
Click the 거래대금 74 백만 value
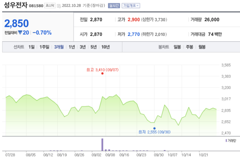coord(215,34)
